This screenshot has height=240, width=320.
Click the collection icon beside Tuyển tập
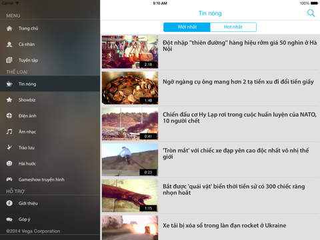[x=9, y=60]
